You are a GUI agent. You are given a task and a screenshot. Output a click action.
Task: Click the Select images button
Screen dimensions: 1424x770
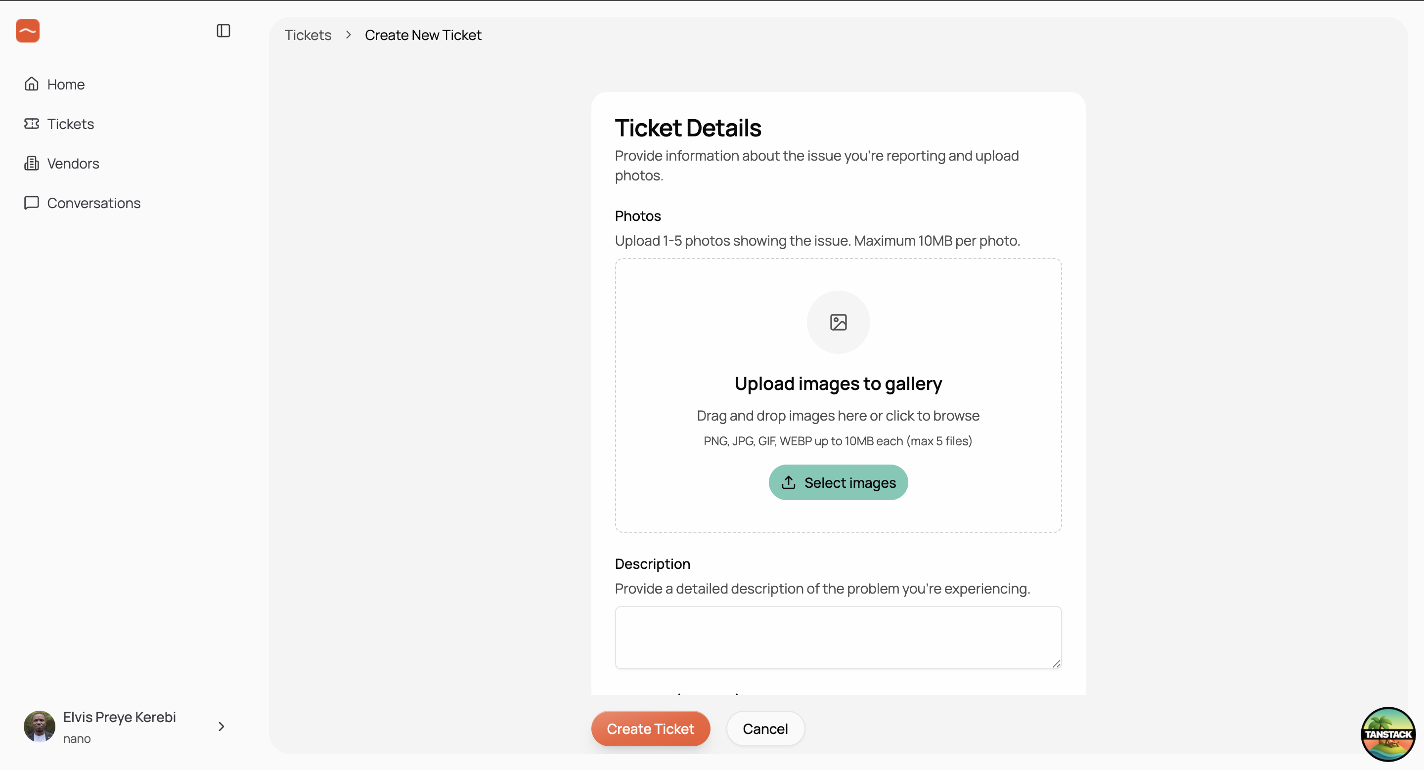click(838, 483)
